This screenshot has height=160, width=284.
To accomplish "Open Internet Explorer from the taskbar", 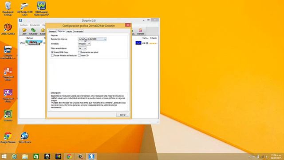I will pyautogui.click(x=14, y=156).
